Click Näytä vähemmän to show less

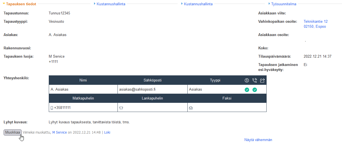[x=258, y=140]
